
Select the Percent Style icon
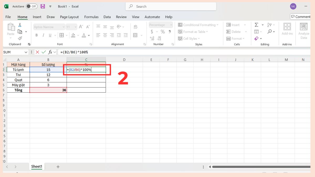pyautogui.click(x=162, y=31)
